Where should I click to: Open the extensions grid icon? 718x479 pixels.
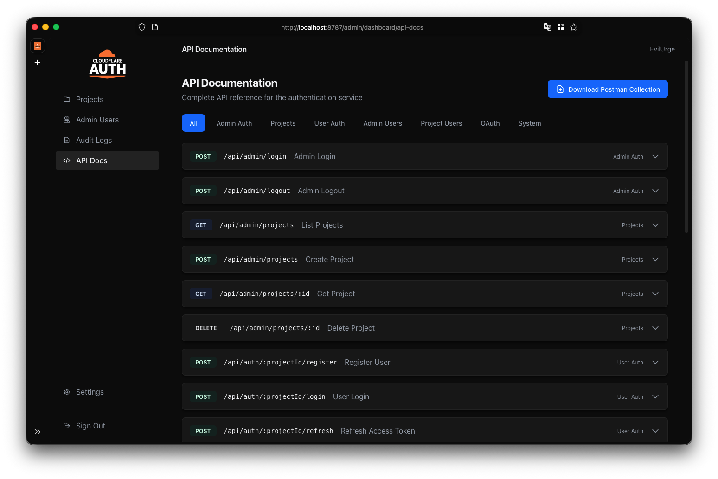[561, 27]
